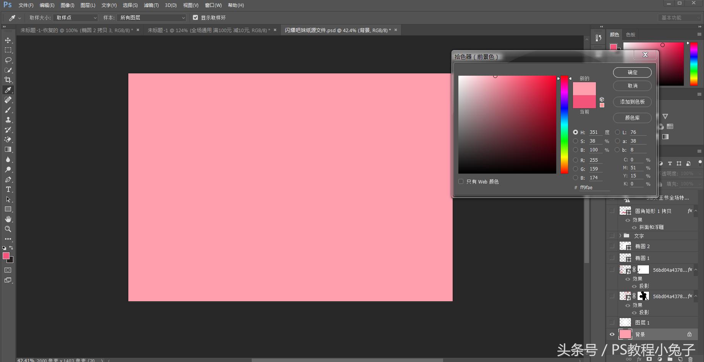Open the 取样大小 dropdown

(76, 18)
